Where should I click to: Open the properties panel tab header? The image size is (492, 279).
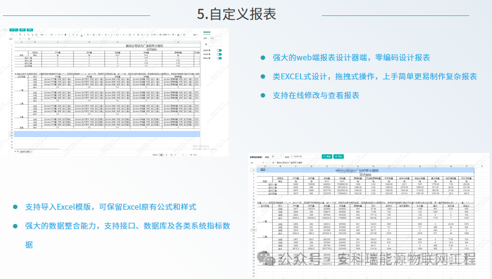click(x=207, y=32)
